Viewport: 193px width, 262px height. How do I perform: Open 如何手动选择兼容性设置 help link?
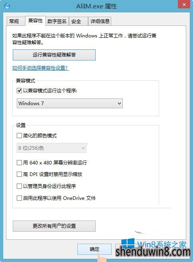(41, 68)
